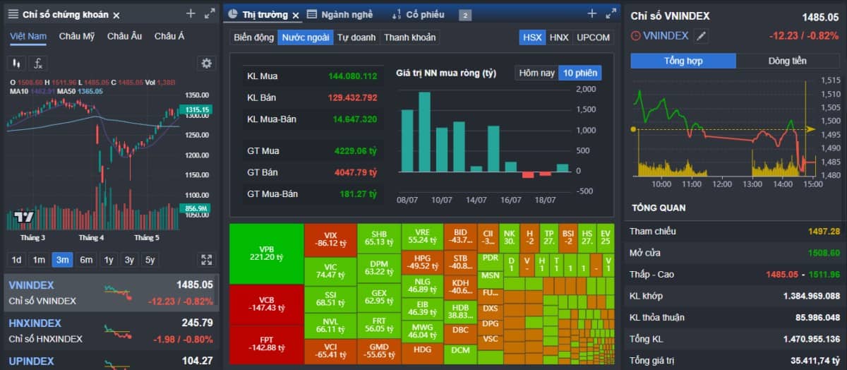Open the fx indicators menu
The image size is (847, 370).
[39, 64]
